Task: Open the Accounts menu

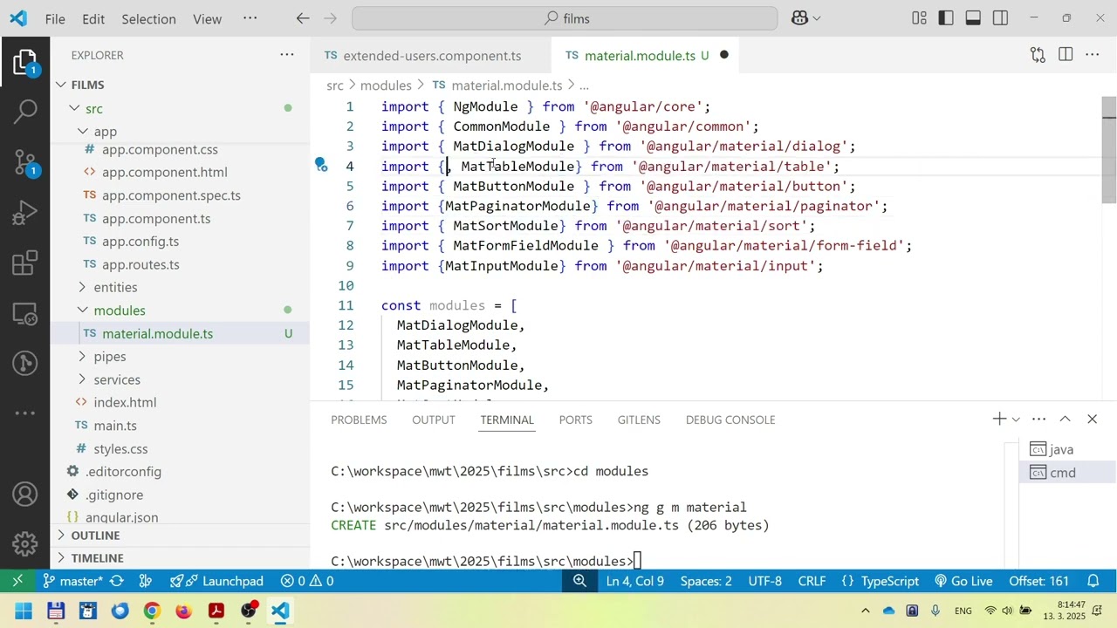Action: (x=24, y=495)
